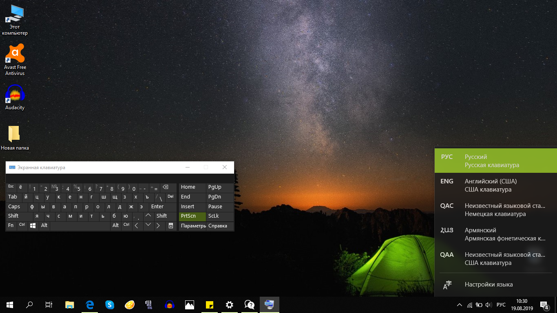
Task: Switch to ENG Английский (США) layout
Action: click(496, 185)
